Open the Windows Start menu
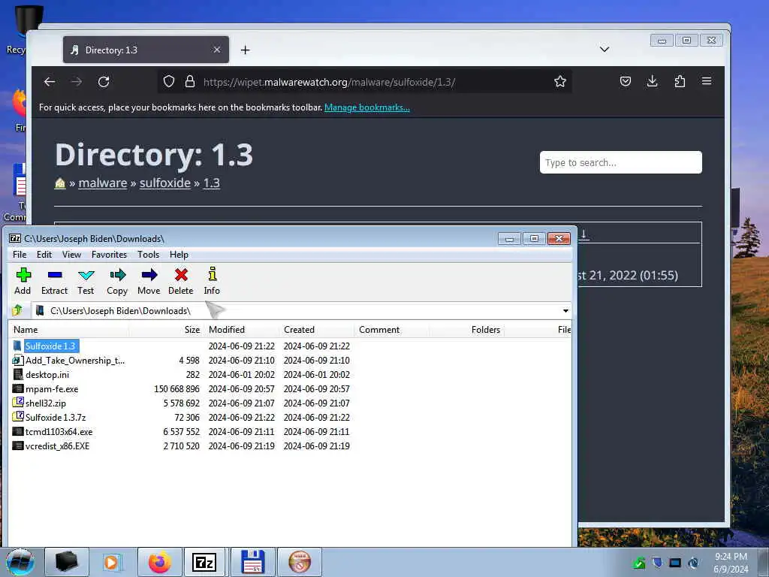Image resolution: width=769 pixels, height=577 pixels. (20, 562)
